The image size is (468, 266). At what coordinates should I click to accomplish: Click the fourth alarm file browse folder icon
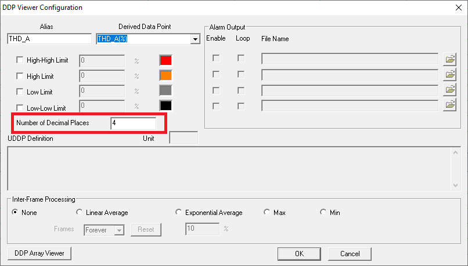coord(450,105)
